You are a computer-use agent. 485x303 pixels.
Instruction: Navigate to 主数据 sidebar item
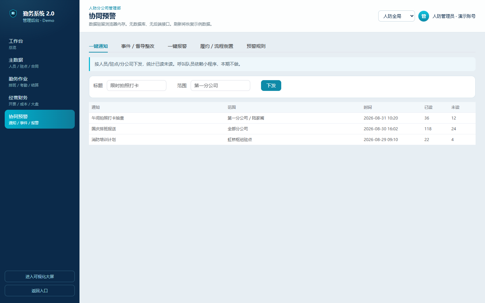point(40,63)
